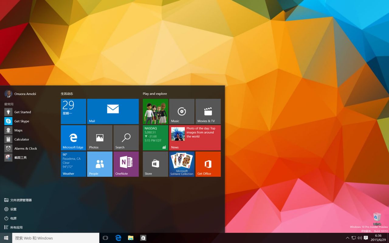The height and width of the screenshot is (243, 389).
Task: Open the Store tile
Action: (155, 164)
